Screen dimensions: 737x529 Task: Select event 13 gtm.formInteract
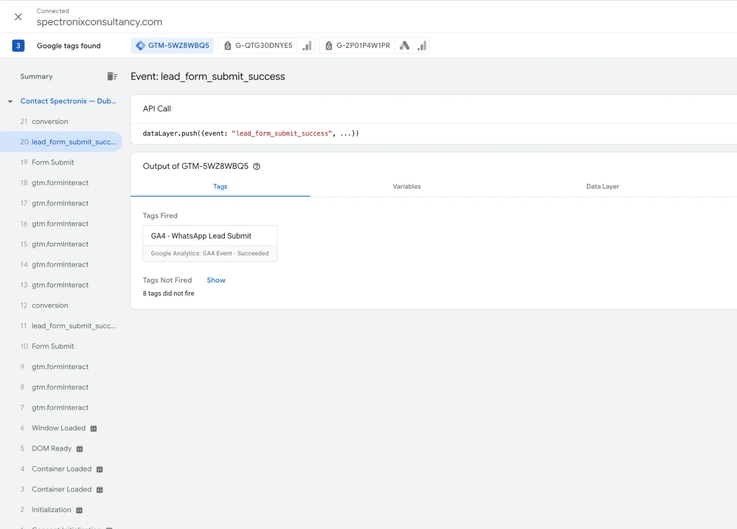click(61, 285)
